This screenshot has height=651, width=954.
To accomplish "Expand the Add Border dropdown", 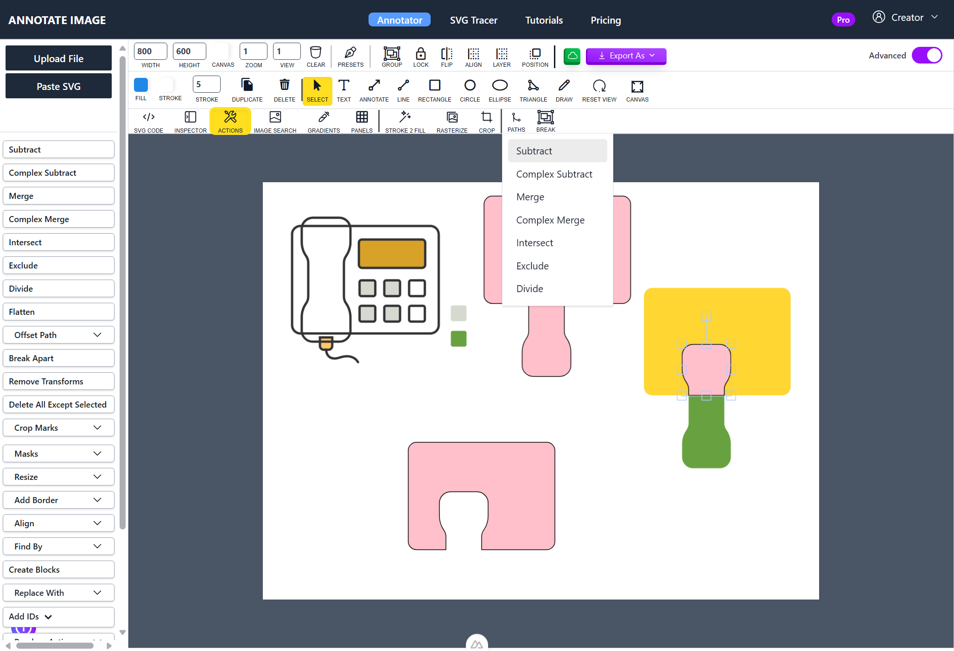I will (58, 500).
